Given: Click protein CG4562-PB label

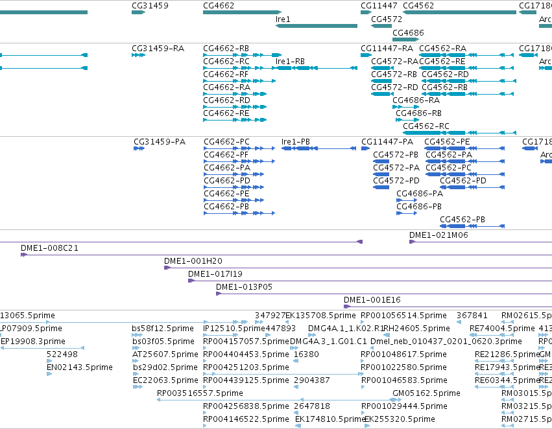Looking at the screenshot, I should (x=462, y=220).
